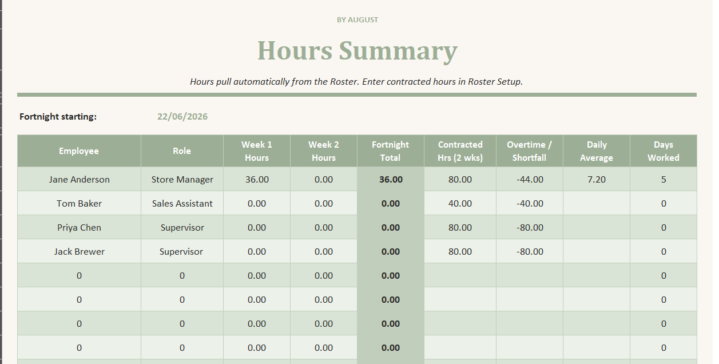Viewport: 719px width, 364px height.
Task: Select the Hours Summary title
Action: coord(357,50)
